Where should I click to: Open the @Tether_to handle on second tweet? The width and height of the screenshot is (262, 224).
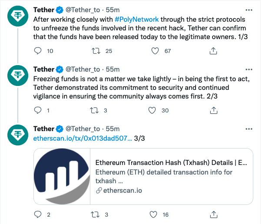(x=83, y=69)
